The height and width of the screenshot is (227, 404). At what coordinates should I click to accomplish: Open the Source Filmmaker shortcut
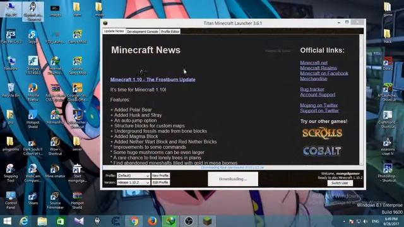(55, 201)
